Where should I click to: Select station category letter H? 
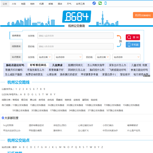(45, 147)
